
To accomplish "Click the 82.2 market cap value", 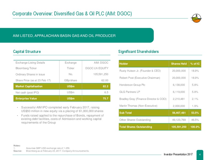I will [105, 86].
